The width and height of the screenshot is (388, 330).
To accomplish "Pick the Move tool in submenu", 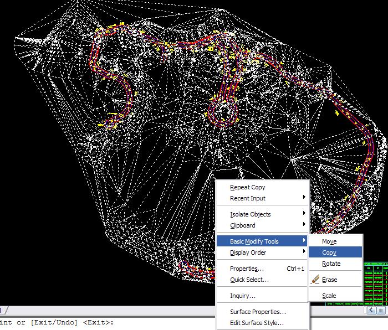I will click(x=329, y=241).
